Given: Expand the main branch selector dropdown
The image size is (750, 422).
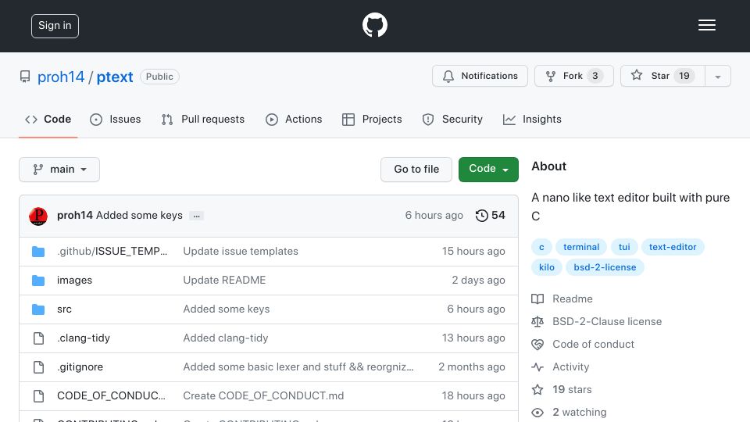Looking at the screenshot, I should click(59, 170).
